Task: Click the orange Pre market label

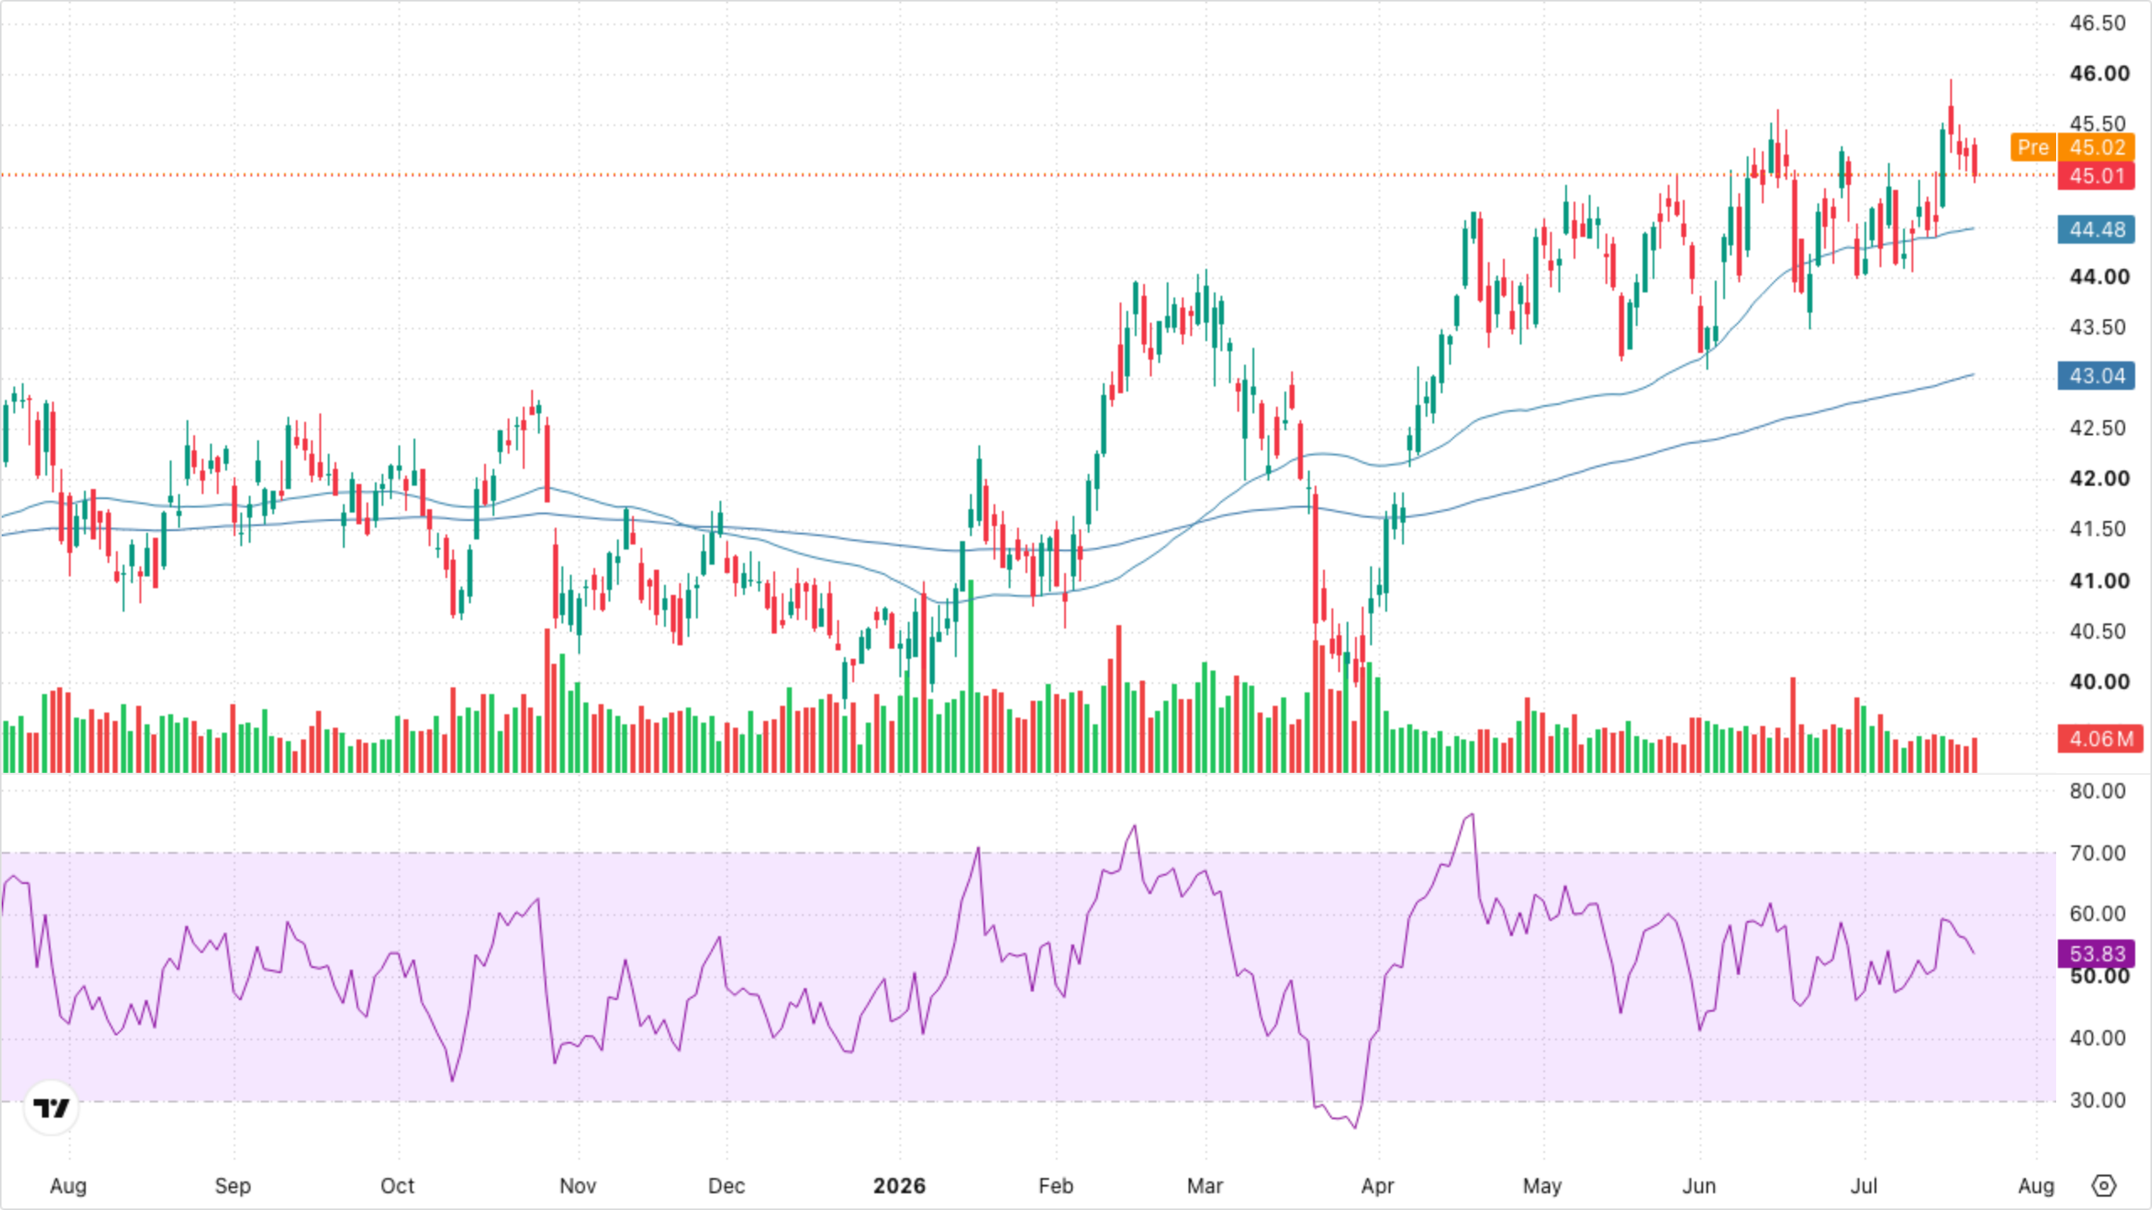Action: pyautogui.click(x=2033, y=147)
